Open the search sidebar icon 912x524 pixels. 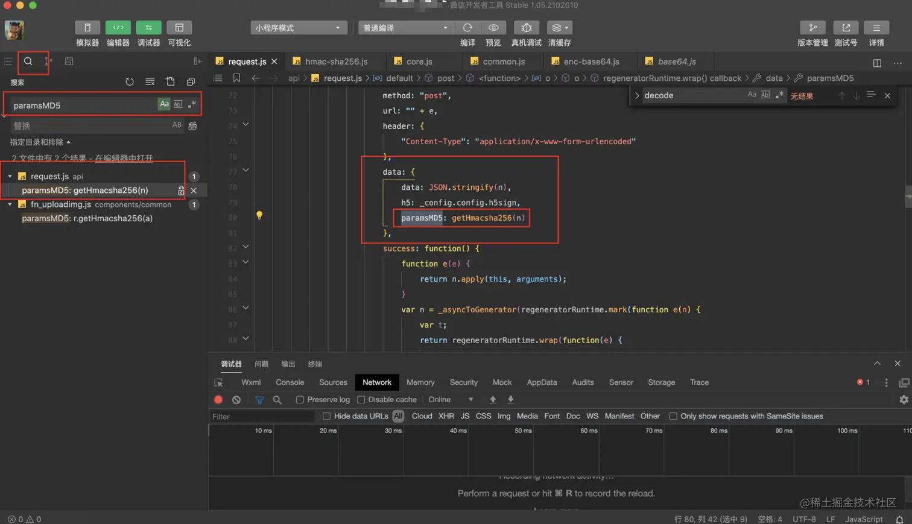(28, 62)
